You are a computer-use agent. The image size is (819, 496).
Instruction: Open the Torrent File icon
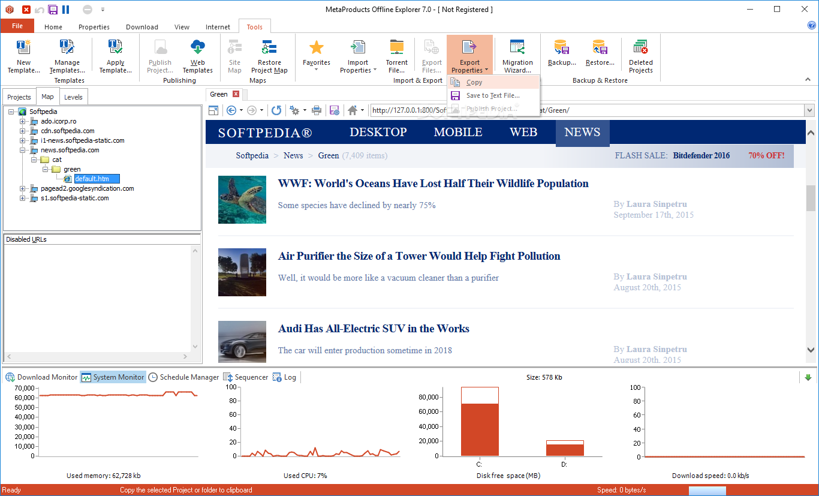tap(396, 56)
